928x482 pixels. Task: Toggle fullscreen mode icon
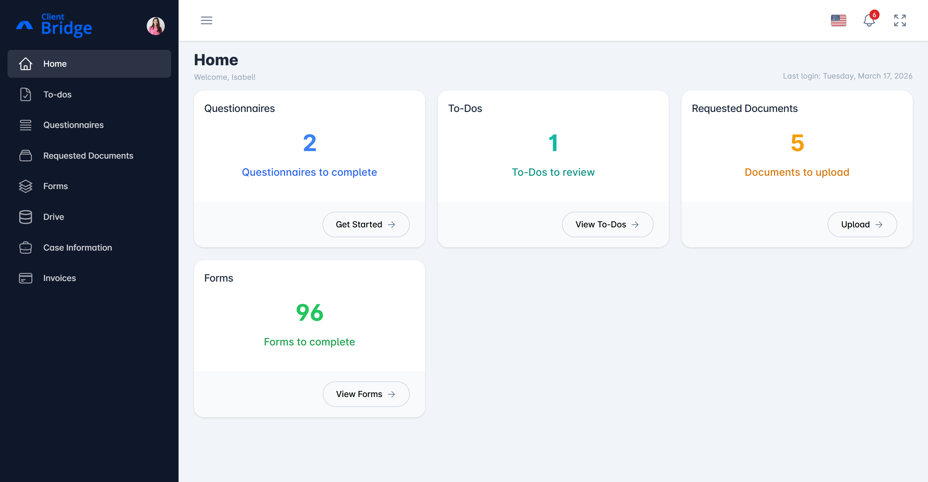tap(900, 21)
